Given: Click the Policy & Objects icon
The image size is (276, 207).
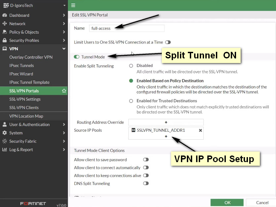Looking at the screenshot, I should 5,32.
